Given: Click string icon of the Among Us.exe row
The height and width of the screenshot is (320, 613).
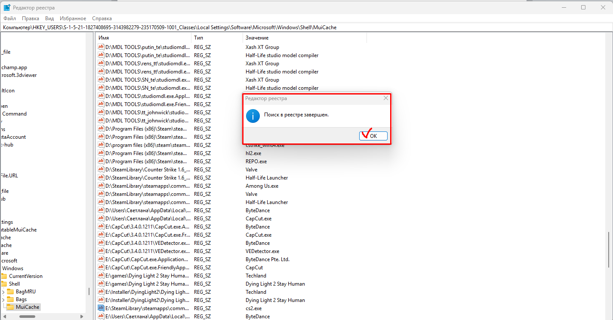Looking at the screenshot, I should [101, 186].
